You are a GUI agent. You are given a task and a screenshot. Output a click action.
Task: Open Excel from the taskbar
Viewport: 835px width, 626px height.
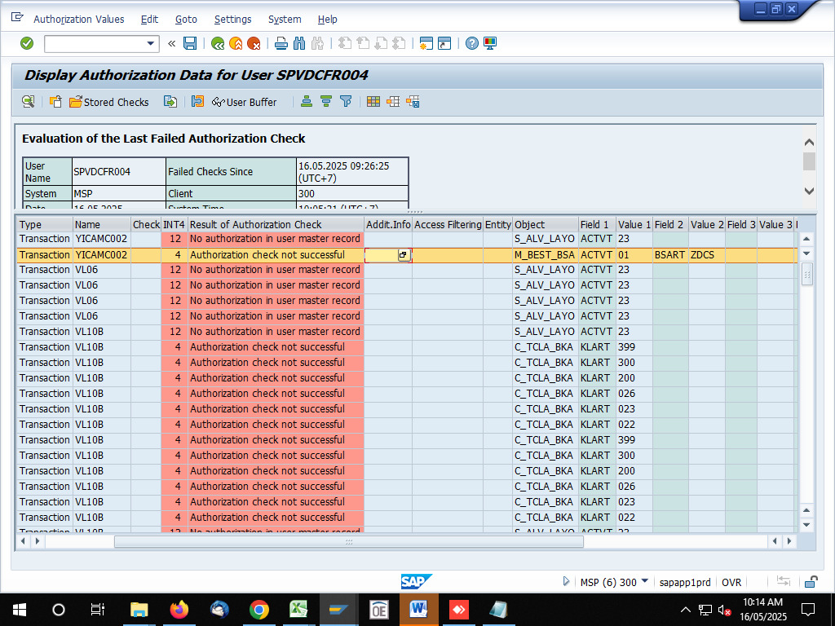[298, 610]
